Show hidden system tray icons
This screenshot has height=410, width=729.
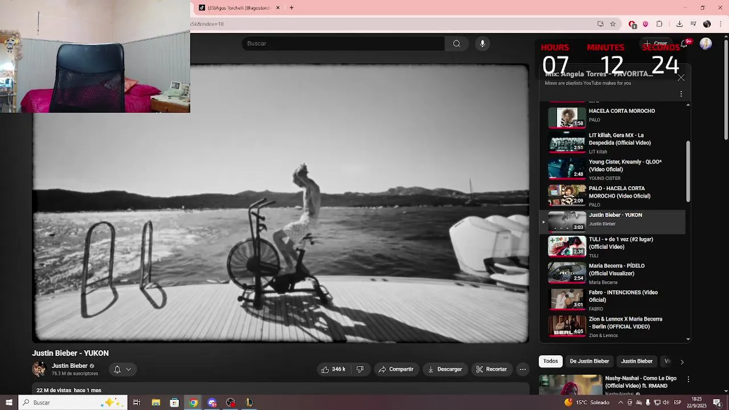620,403
